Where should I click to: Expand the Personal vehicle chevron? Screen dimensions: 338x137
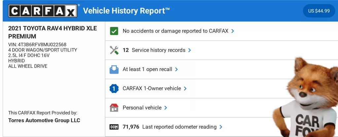point(166,108)
